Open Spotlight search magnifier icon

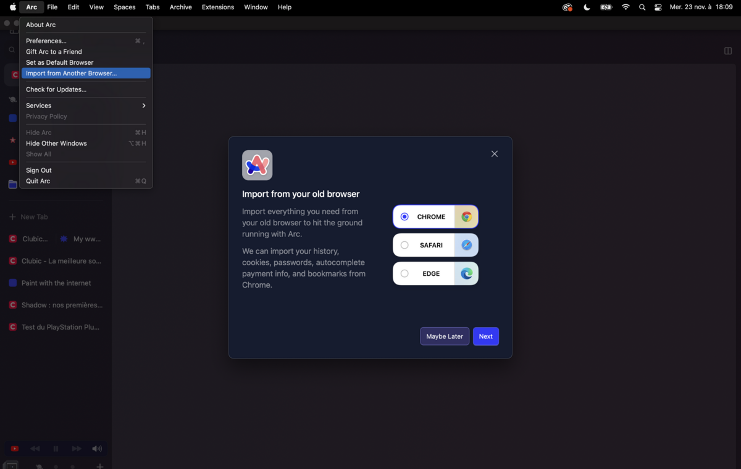(x=642, y=7)
